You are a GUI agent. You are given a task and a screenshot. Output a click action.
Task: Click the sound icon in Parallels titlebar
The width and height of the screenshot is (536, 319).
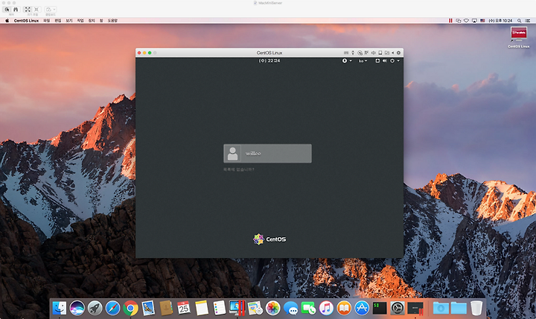coord(373,53)
